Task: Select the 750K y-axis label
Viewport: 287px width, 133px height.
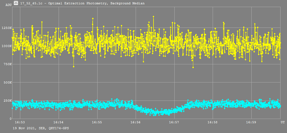Action: point(7,64)
